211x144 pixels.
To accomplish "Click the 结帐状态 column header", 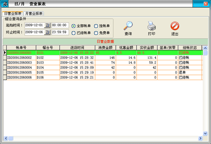I will [x=190, y=48].
